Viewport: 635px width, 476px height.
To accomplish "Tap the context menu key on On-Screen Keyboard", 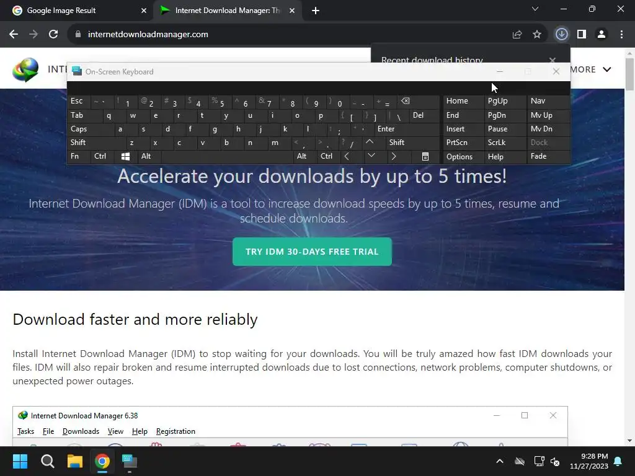I will pos(425,157).
